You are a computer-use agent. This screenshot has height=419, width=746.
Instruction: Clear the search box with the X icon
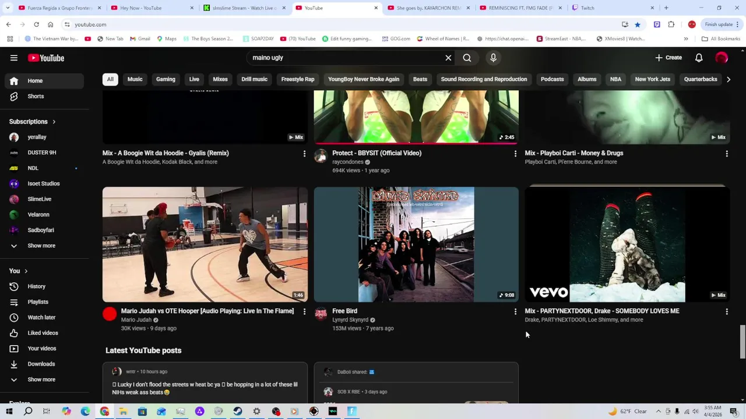pos(448,58)
